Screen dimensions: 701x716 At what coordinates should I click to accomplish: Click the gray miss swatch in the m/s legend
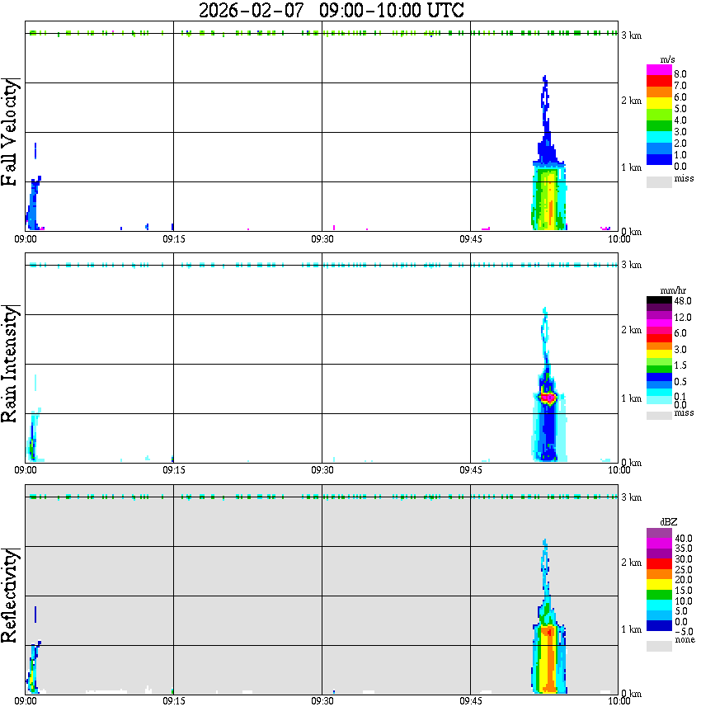point(659,181)
